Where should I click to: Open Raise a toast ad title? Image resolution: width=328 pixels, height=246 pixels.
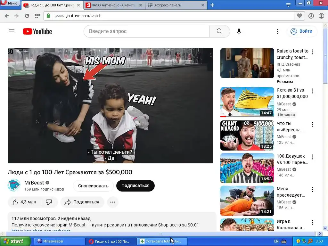click(292, 54)
